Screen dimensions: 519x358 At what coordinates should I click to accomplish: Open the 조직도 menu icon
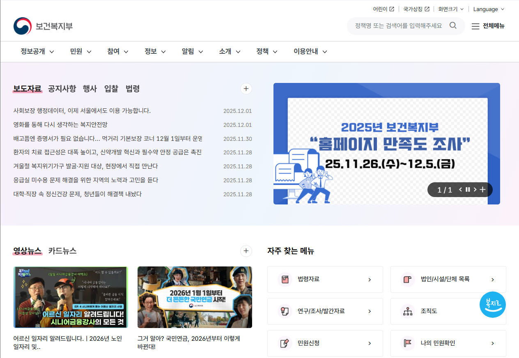(407, 311)
